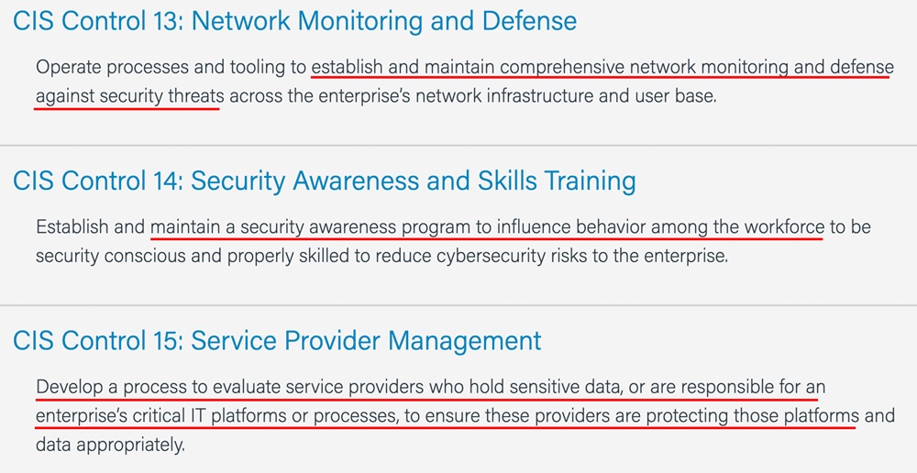Open the CIS Control 13 Network Monitoring heading

click(x=294, y=21)
